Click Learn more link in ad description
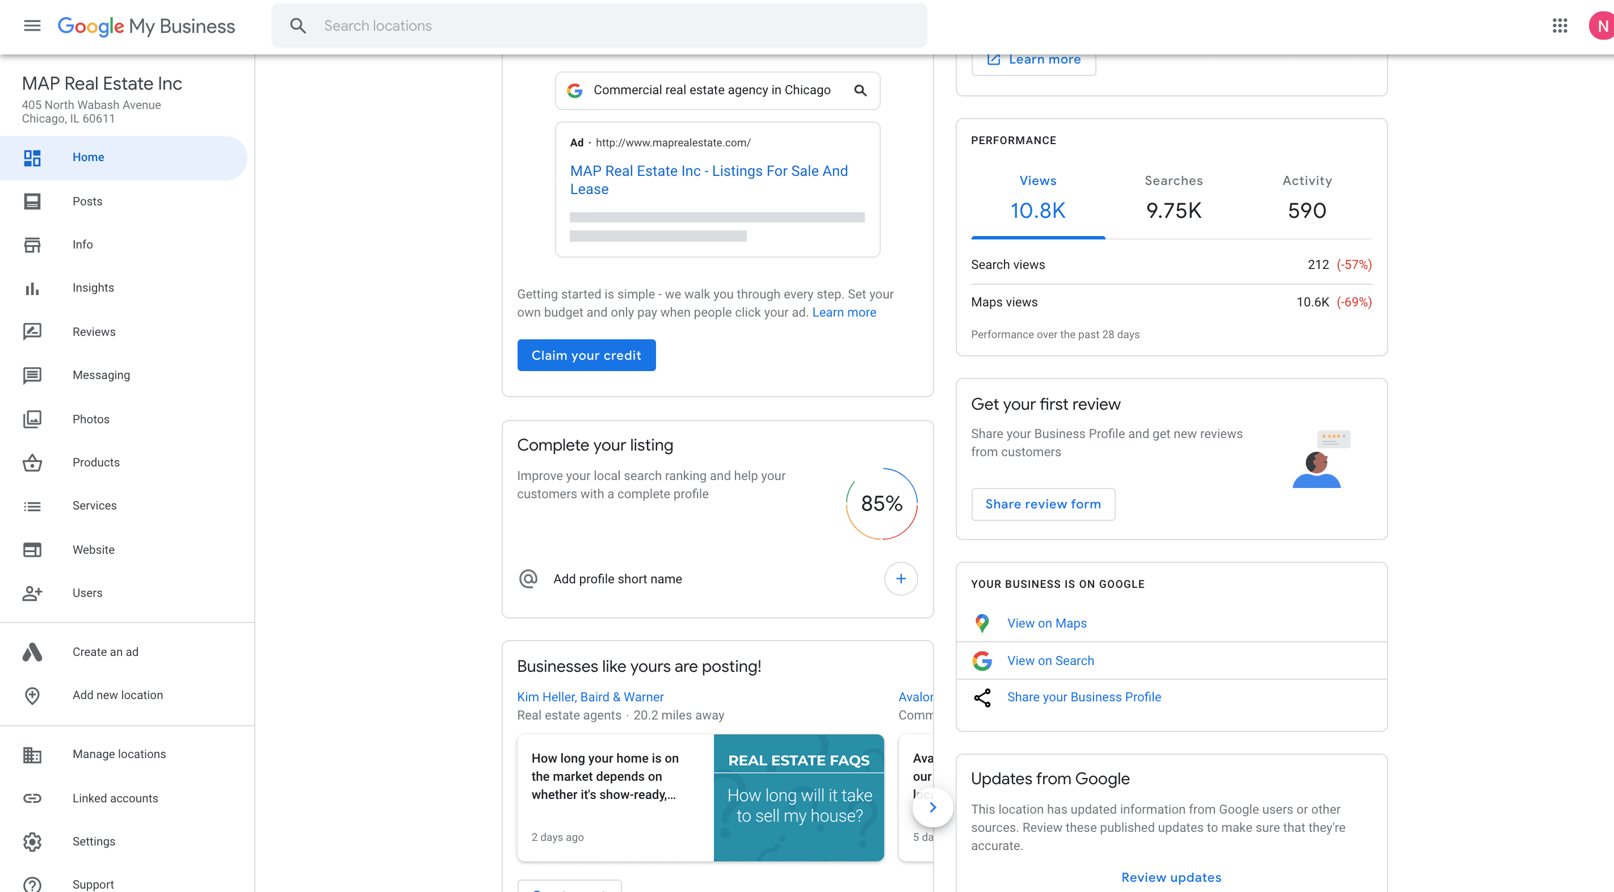1614x892 pixels. click(844, 313)
